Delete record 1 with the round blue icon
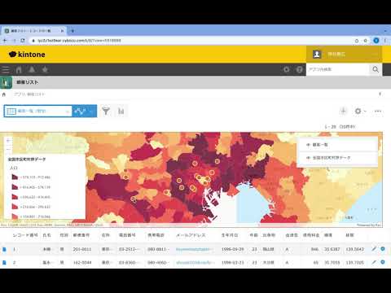Image resolution: width=391 pixels, height=293 pixels. click(x=383, y=249)
